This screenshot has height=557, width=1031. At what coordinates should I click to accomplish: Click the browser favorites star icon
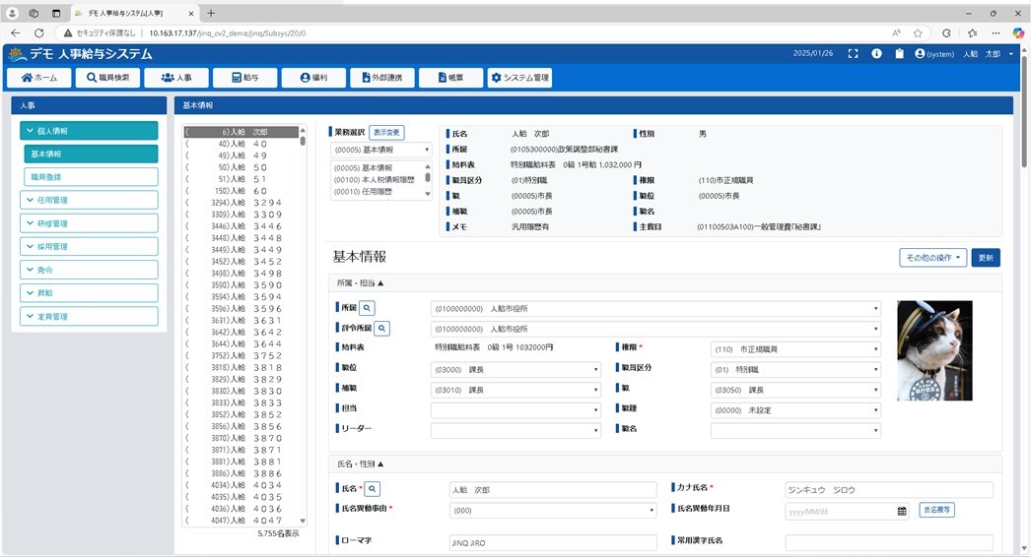(918, 32)
